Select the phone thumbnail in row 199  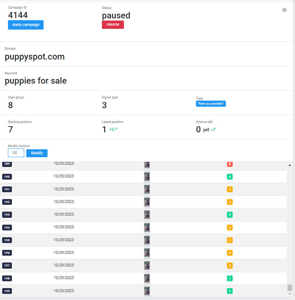[147, 291]
